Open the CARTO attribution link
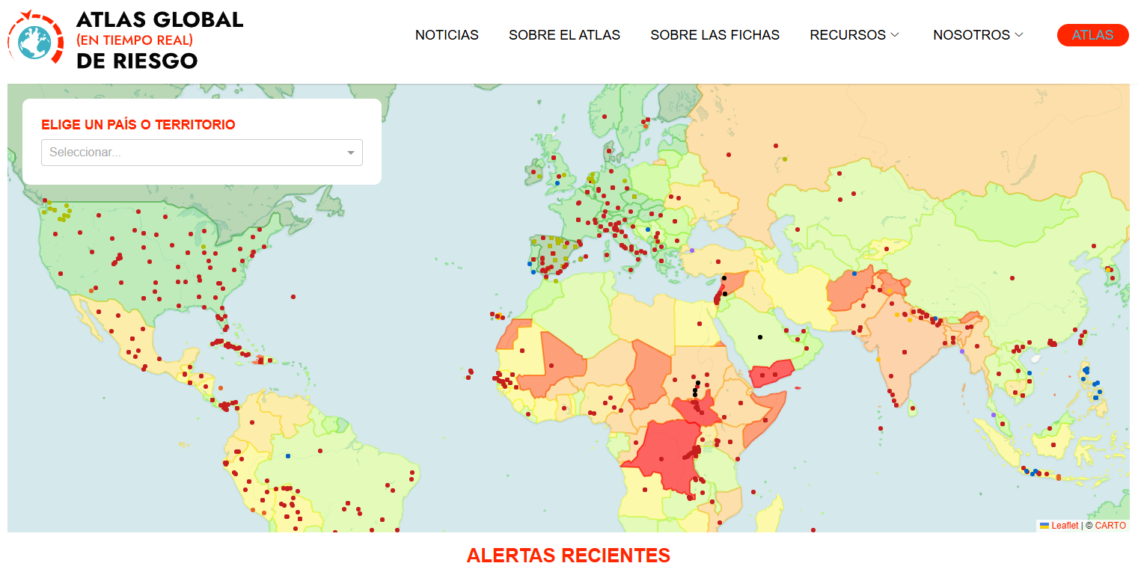 (1110, 526)
